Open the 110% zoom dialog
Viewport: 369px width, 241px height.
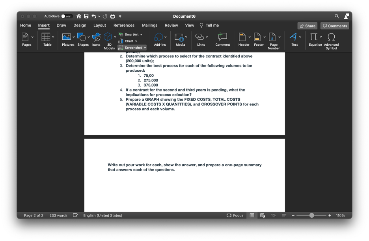click(x=340, y=215)
